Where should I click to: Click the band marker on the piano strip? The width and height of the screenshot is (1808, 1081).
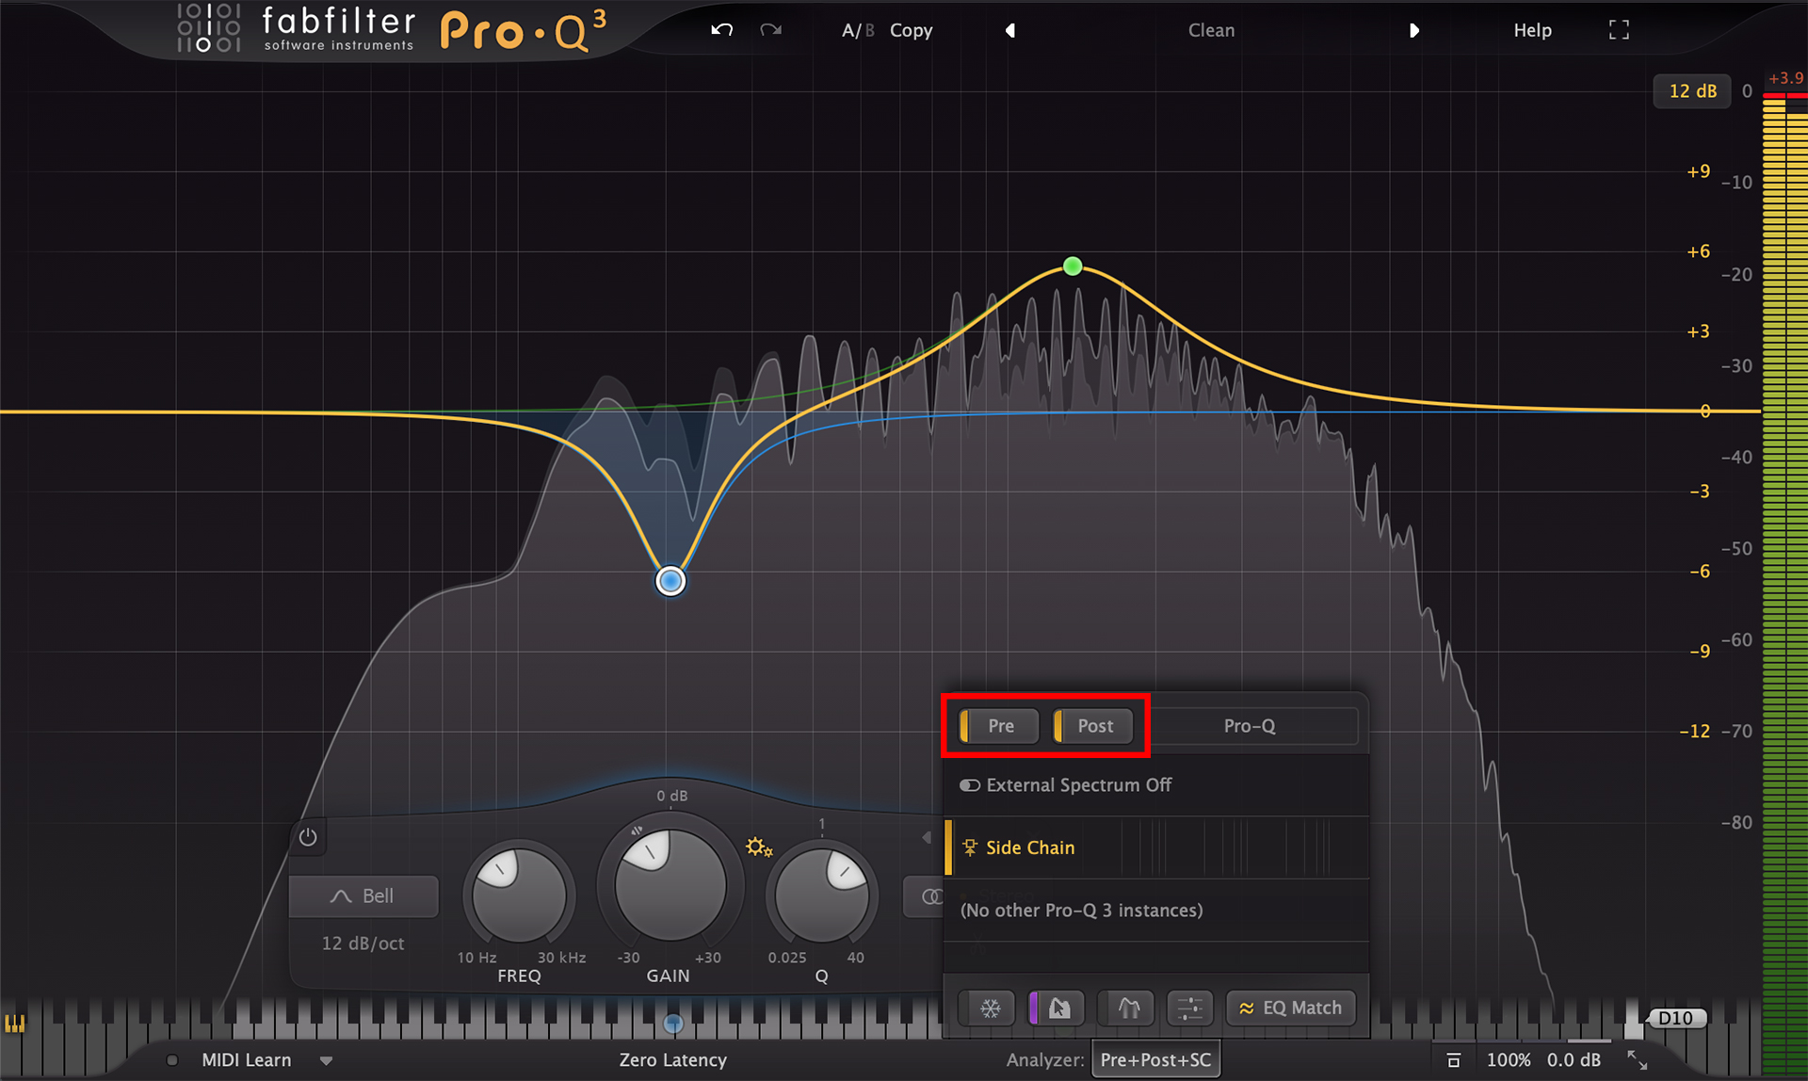pos(673,1023)
